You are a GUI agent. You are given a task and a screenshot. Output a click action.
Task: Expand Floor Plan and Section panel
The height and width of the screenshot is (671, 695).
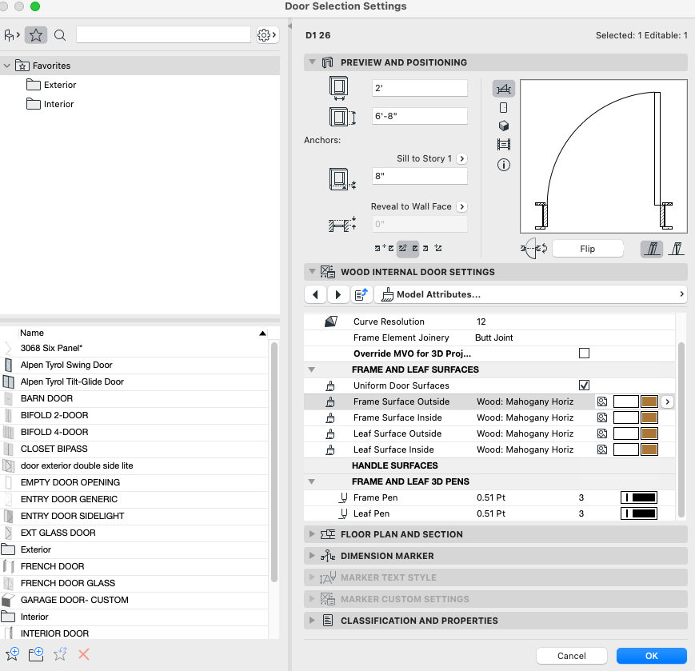coord(401,534)
